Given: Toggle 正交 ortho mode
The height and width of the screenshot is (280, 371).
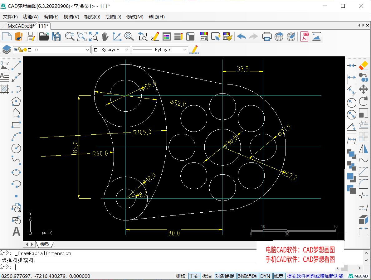Looking at the screenshot, I should tap(194, 276).
